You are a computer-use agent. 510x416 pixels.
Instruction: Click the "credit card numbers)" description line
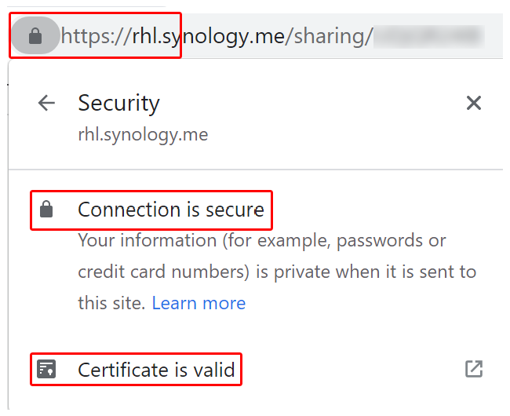(x=277, y=272)
